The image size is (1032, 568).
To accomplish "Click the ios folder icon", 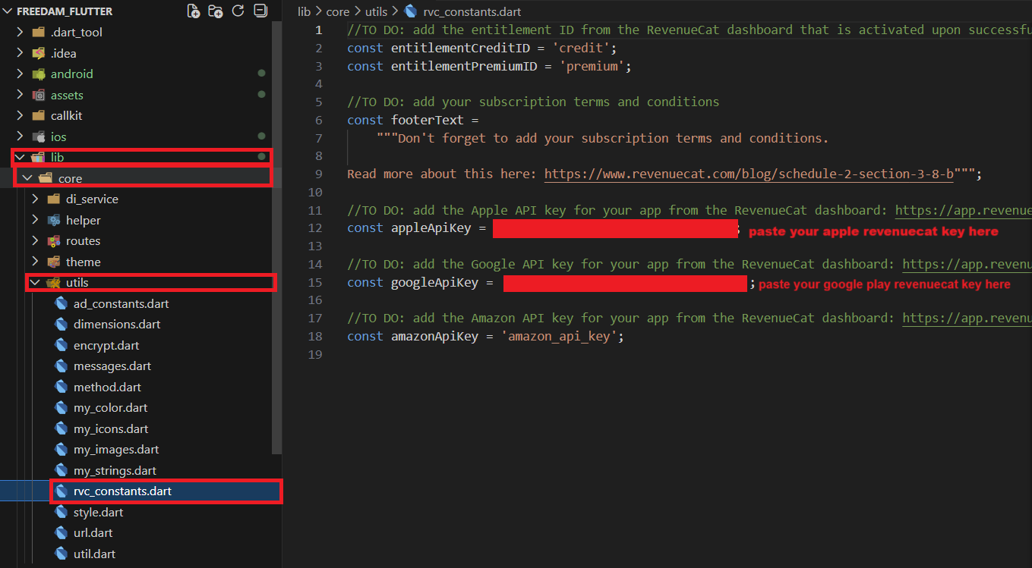I will (39, 137).
